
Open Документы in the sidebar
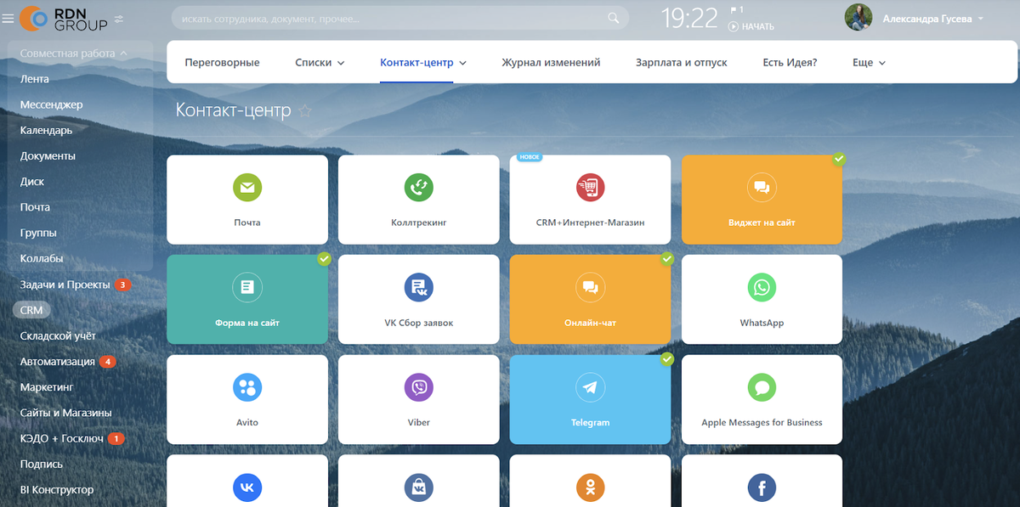click(x=48, y=155)
